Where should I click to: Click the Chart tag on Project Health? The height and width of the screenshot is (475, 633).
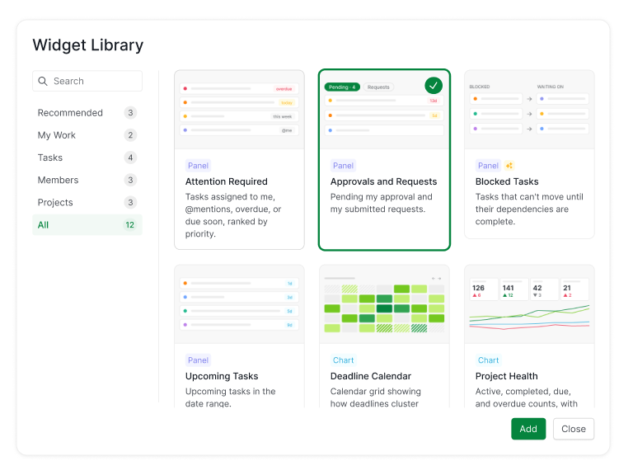click(x=488, y=360)
